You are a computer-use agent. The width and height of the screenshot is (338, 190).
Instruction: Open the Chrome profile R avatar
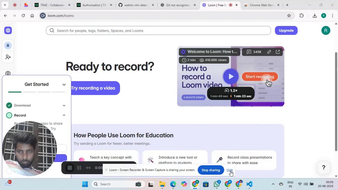[x=324, y=16]
